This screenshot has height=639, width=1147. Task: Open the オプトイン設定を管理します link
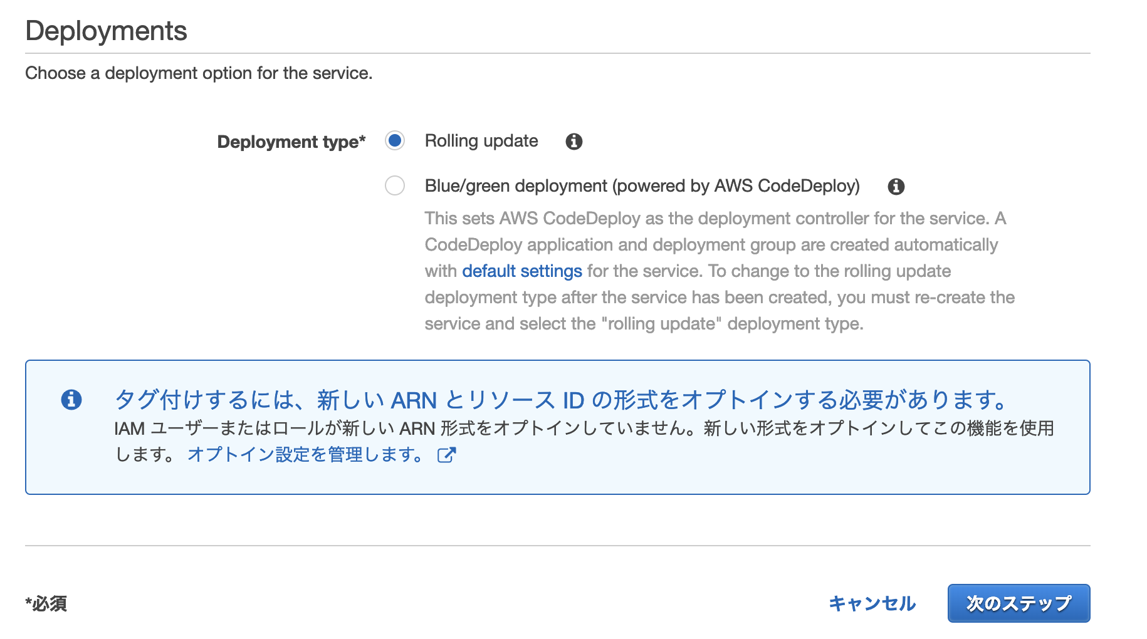point(305,454)
